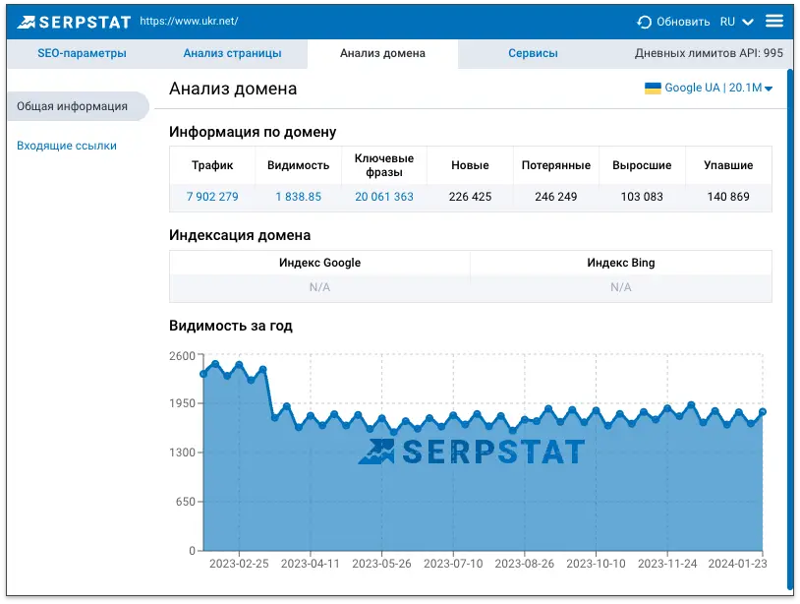
Task: Click the keywords count 20 061 363
Action: 382,198
